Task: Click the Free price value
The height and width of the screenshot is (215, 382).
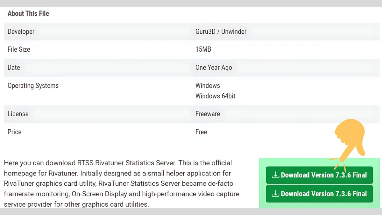Action: point(201,132)
